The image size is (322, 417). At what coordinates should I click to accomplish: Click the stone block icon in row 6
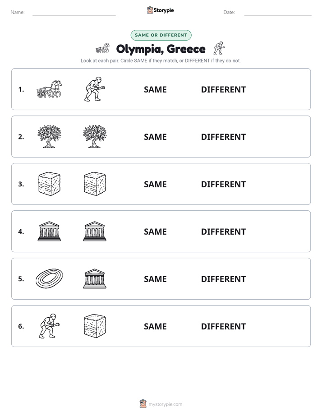tap(95, 326)
